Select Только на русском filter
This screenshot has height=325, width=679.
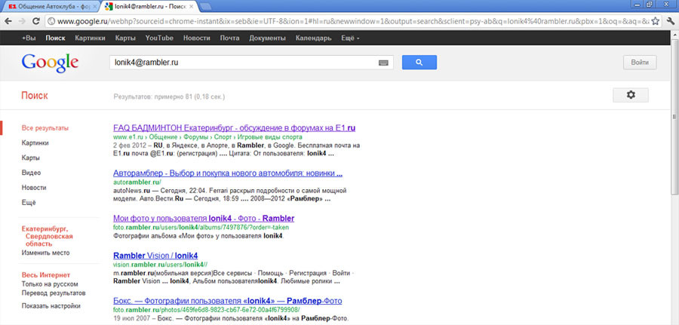pos(50,284)
